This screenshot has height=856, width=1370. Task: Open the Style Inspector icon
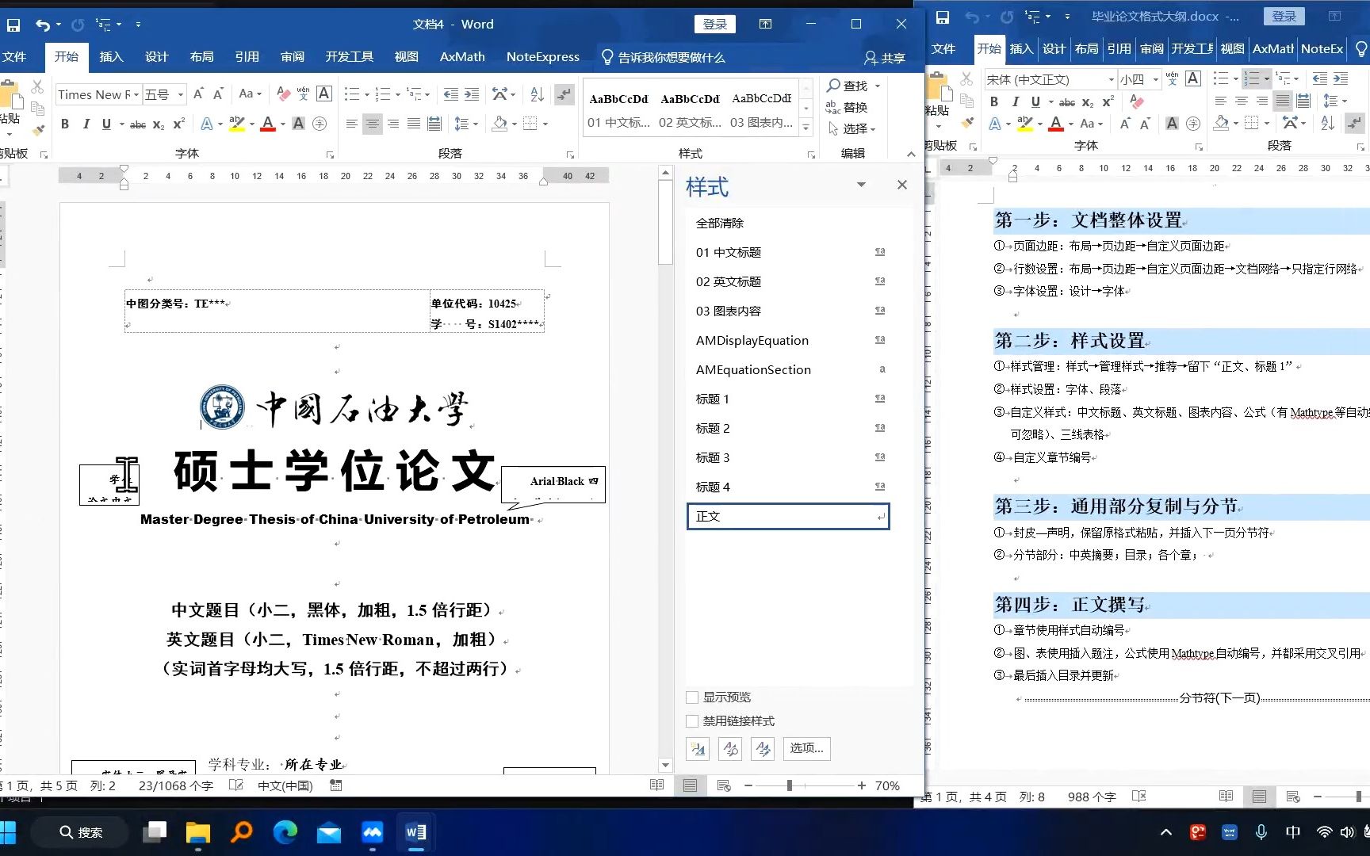[729, 748]
